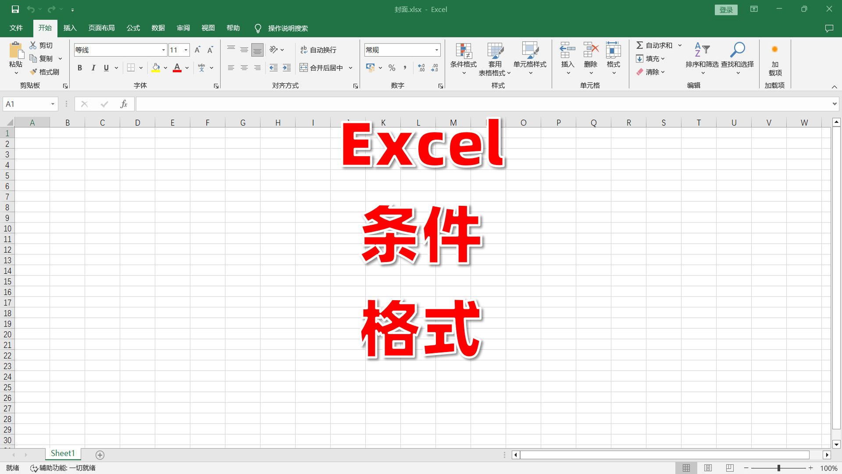Click the zoom slider handle
Screen dimensions: 842x474
(779, 468)
